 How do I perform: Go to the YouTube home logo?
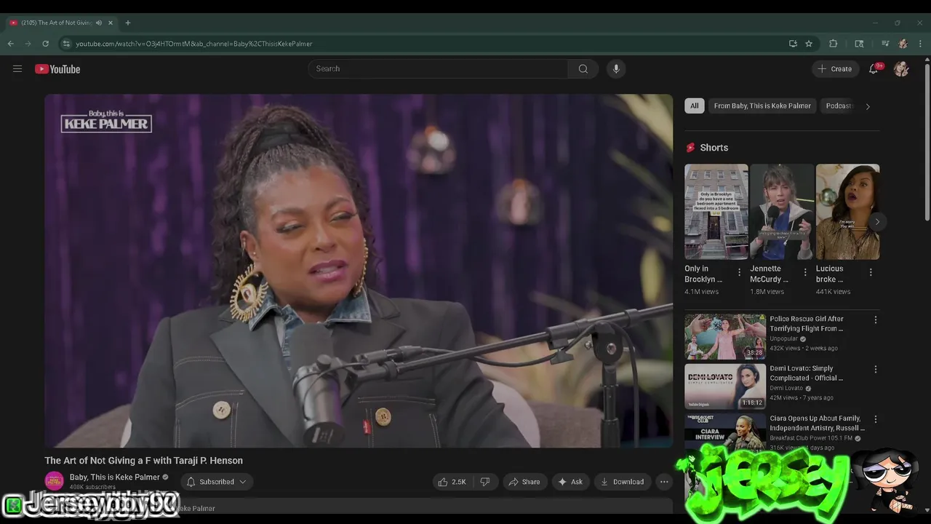click(57, 69)
